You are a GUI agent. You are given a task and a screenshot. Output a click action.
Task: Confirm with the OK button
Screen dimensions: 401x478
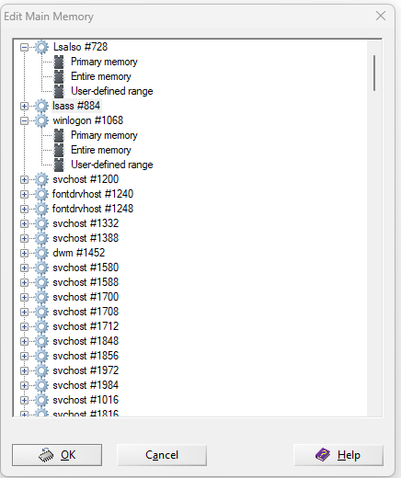click(57, 455)
